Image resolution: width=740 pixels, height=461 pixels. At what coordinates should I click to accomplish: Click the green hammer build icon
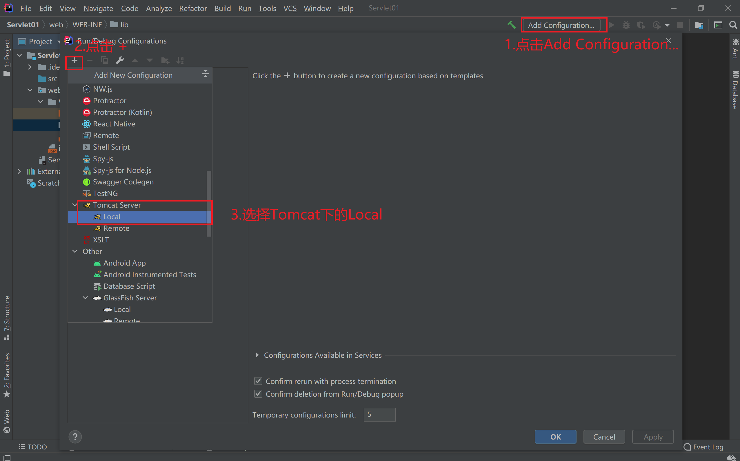pos(511,25)
